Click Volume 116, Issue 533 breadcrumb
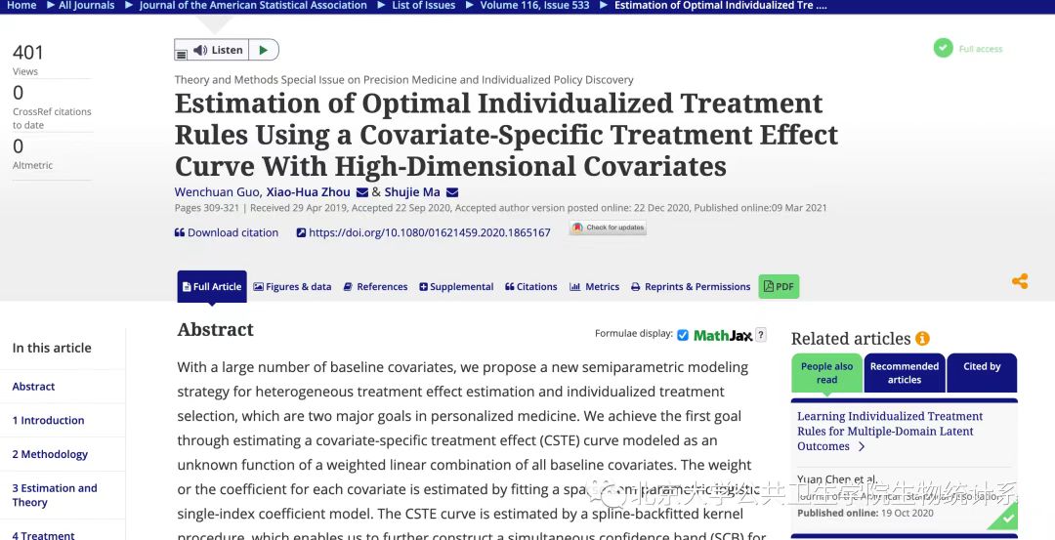 [533, 6]
